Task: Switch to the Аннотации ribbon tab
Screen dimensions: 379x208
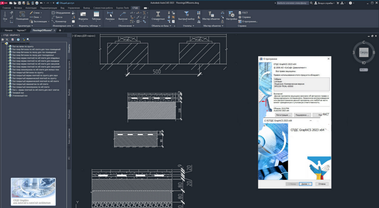Action: 31,8
